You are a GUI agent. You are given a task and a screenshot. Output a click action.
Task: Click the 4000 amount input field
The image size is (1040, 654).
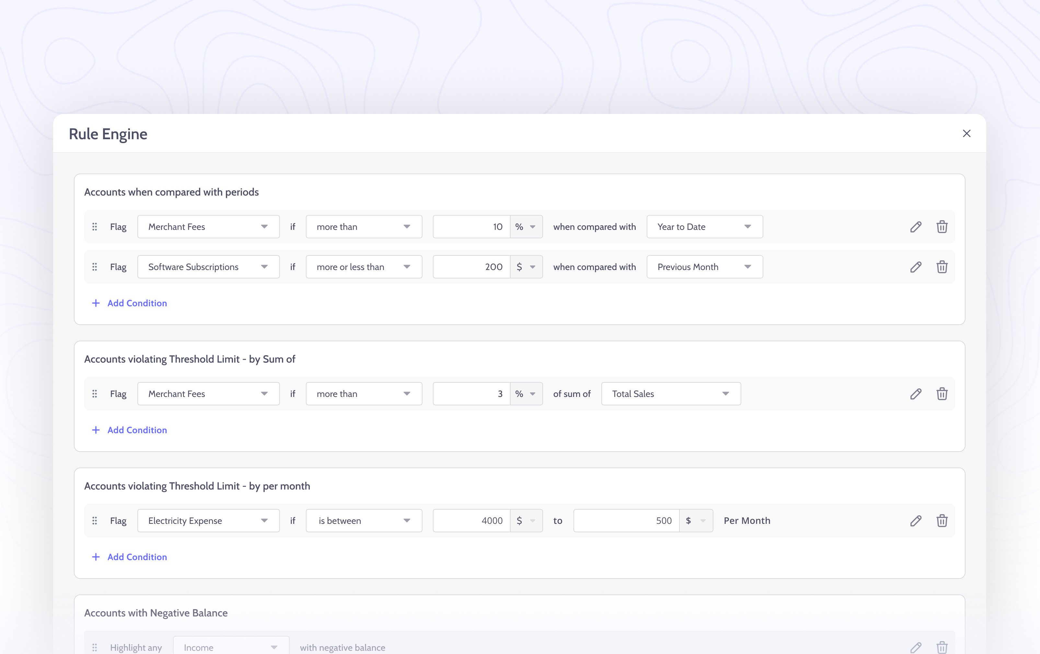pos(471,521)
